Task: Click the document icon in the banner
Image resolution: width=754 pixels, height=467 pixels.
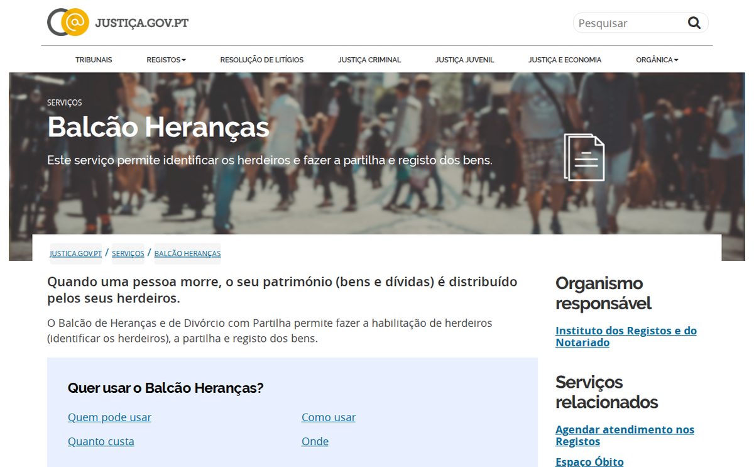Action: pos(584,157)
